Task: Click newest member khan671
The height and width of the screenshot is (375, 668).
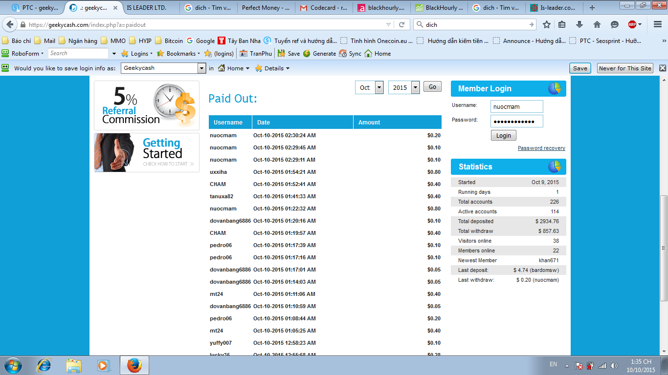Action: 549,260
